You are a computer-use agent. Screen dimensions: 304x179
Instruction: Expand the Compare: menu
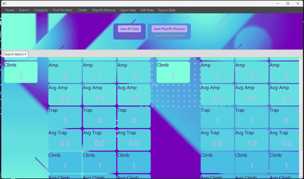pos(41,10)
